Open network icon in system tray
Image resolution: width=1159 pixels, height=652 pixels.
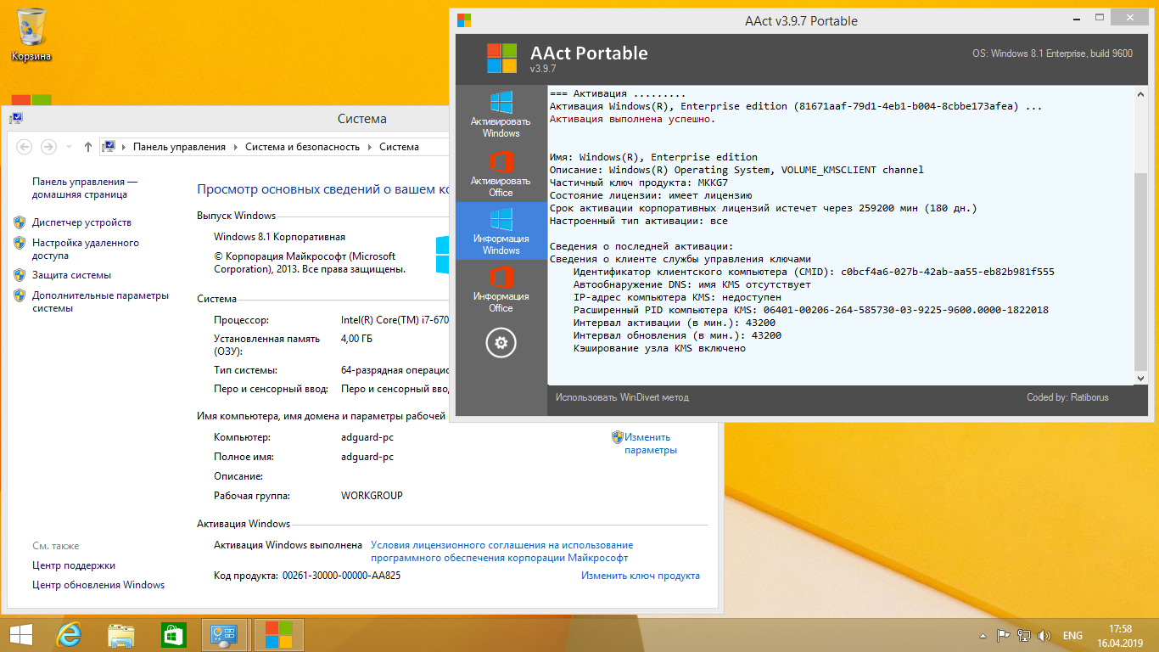tap(1024, 635)
